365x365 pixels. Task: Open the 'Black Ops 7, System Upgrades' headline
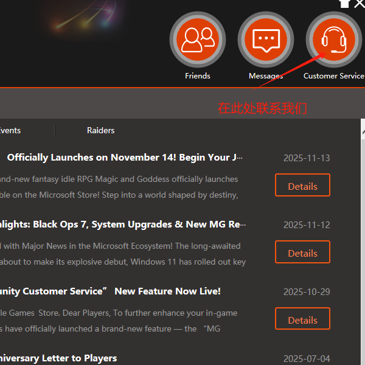[123, 224]
